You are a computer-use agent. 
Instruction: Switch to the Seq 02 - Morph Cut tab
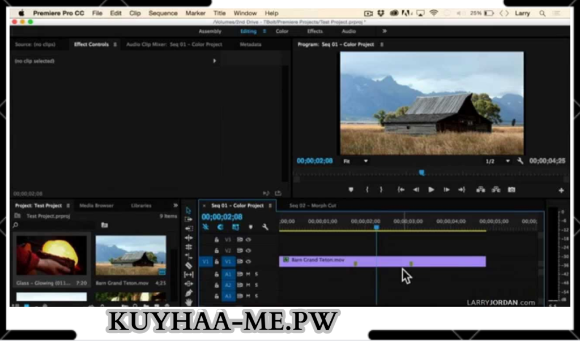coord(313,205)
